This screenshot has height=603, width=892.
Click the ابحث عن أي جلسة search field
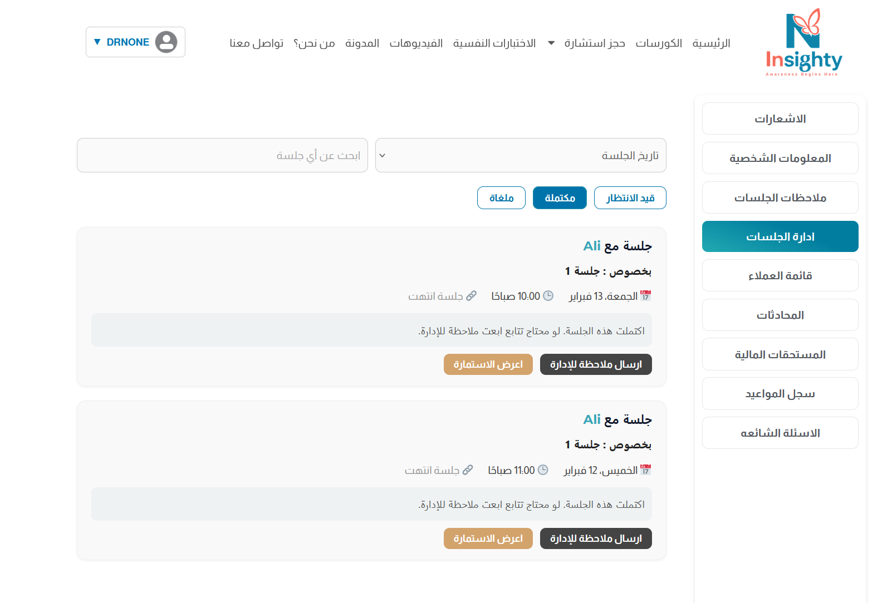[222, 155]
